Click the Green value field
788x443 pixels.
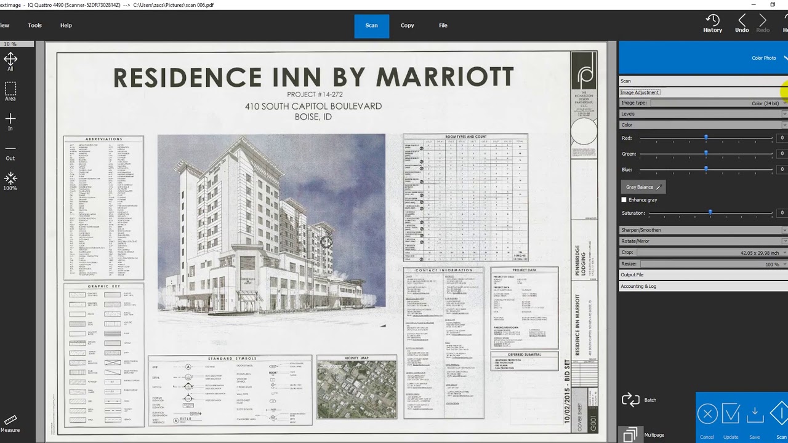(x=782, y=153)
